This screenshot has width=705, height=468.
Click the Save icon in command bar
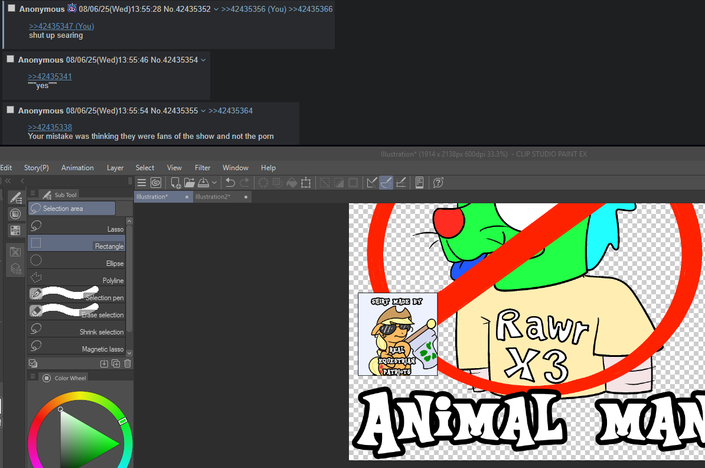point(203,183)
